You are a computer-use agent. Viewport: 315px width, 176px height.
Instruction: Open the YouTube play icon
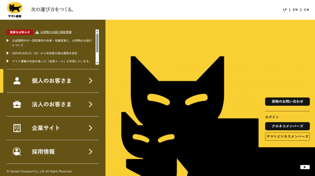[x=305, y=167]
